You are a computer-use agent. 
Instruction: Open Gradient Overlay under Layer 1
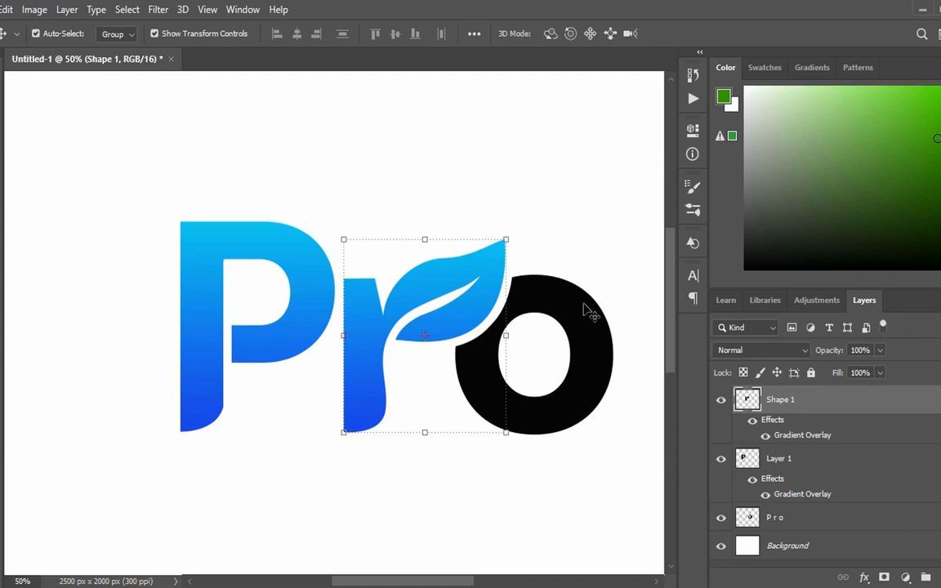coord(802,493)
